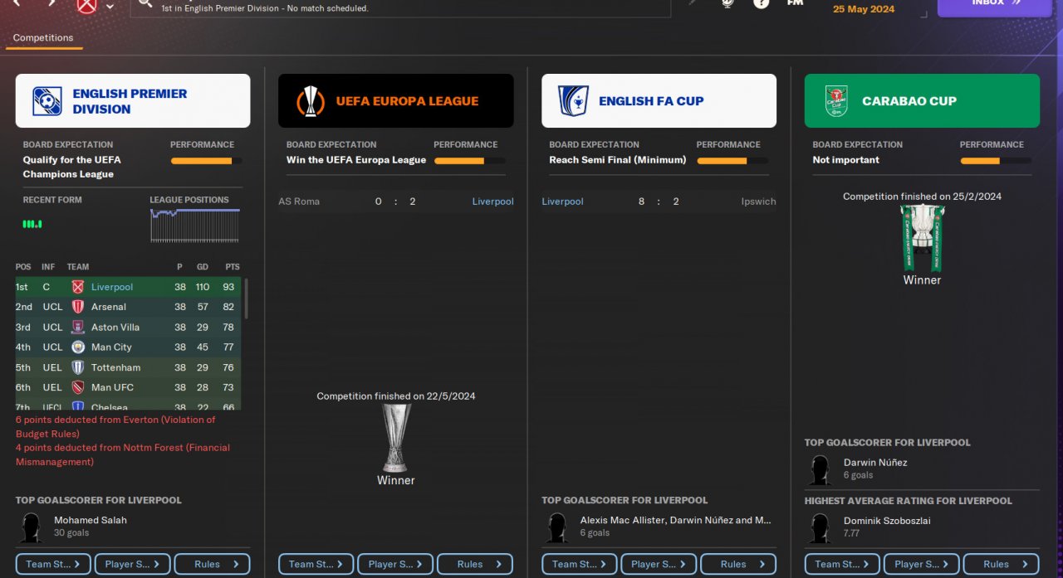This screenshot has height=578, width=1063.
Task: Open Rules under English Premier Division
Action: [212, 564]
